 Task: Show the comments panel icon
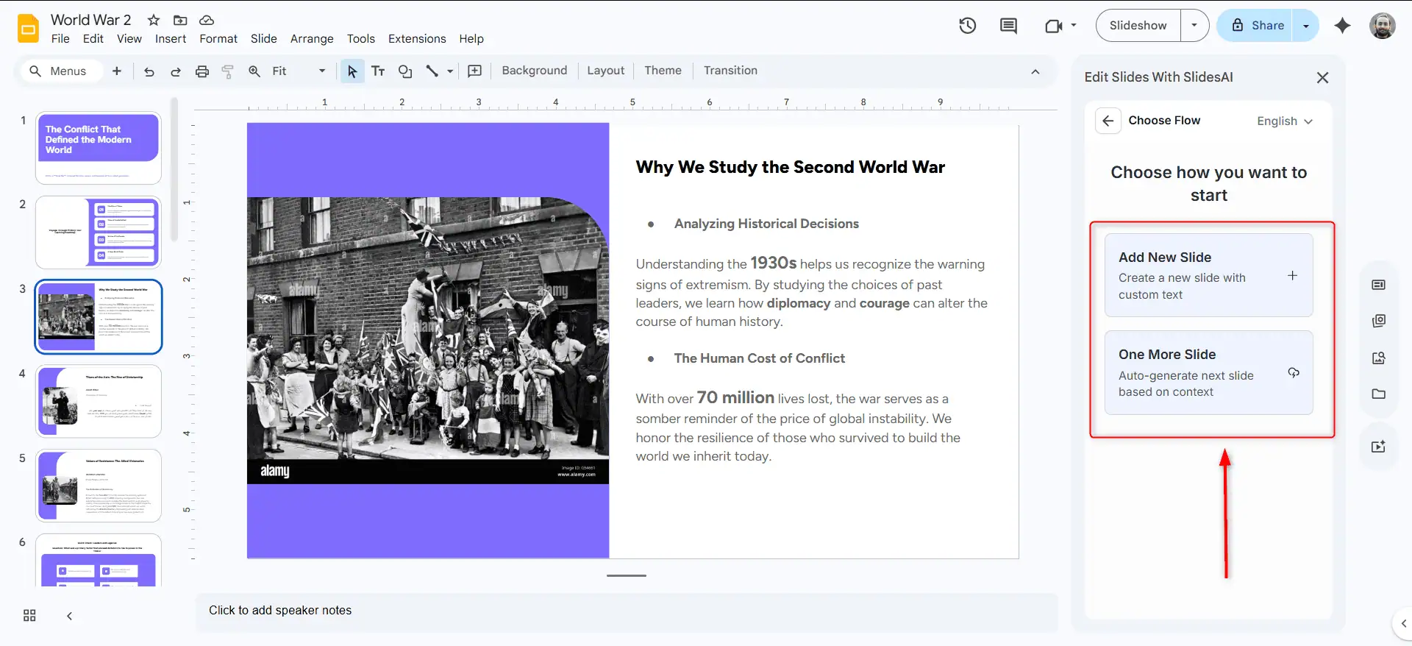tap(1008, 26)
